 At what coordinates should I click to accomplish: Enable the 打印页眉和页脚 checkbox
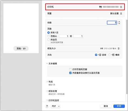[70, 69]
